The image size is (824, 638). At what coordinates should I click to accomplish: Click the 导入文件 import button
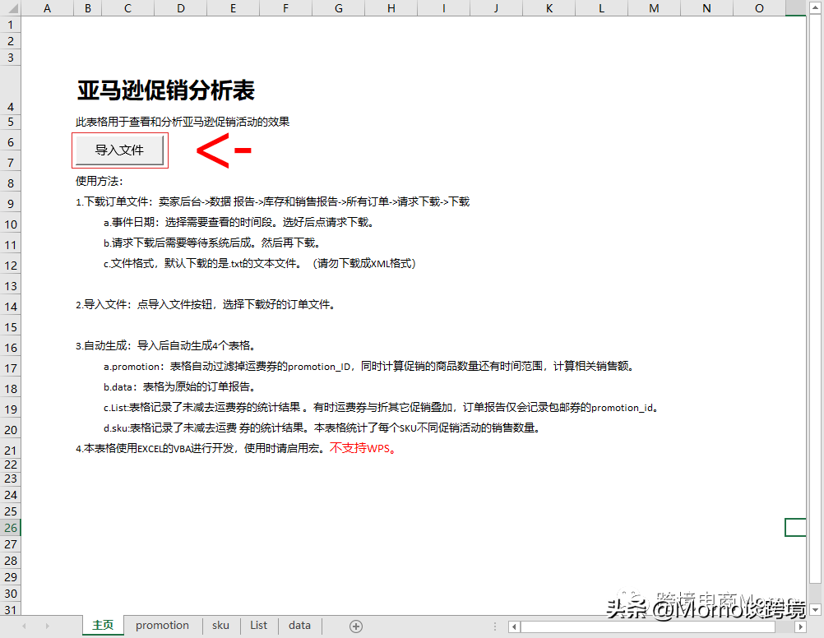[x=119, y=150]
